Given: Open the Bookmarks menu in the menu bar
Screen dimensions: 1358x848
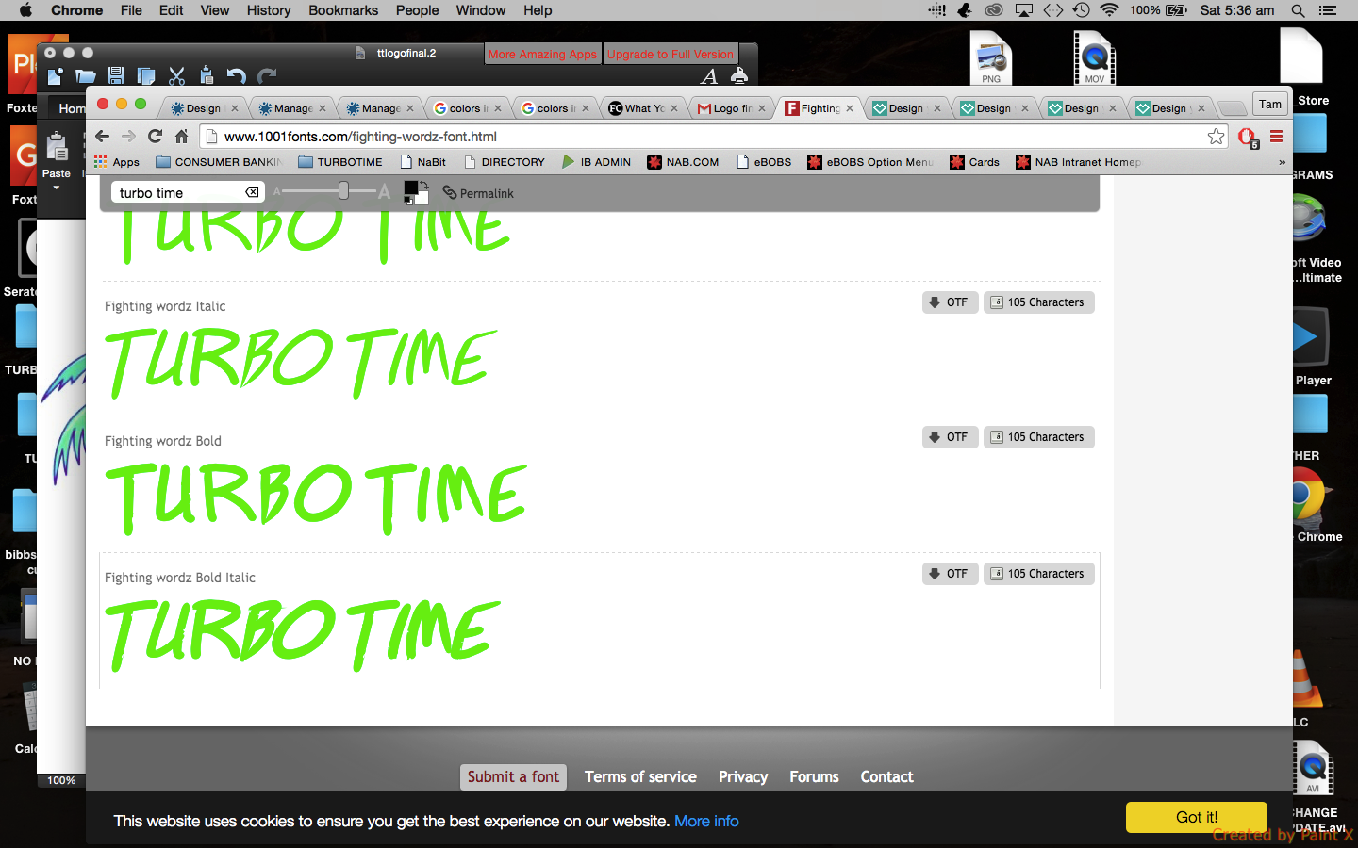Looking at the screenshot, I should click(342, 10).
